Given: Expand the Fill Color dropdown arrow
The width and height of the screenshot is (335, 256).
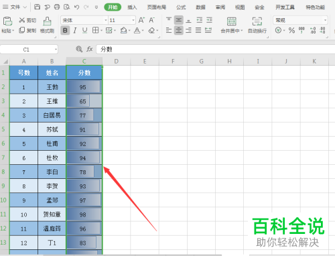Looking at the screenshot, I should pos(129,31).
